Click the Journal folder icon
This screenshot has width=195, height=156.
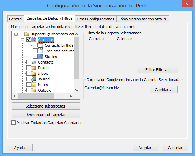click(x=34, y=79)
